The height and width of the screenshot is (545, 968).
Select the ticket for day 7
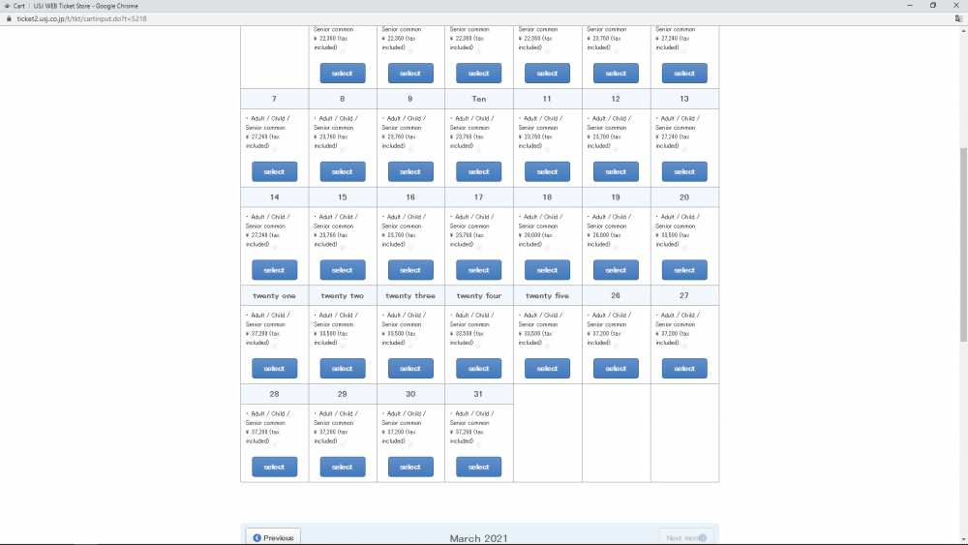click(274, 171)
